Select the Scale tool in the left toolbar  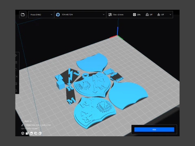(16, 62)
